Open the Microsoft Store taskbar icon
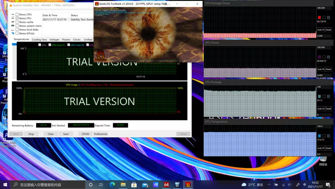This screenshot has height=189, width=335. (x=134, y=185)
